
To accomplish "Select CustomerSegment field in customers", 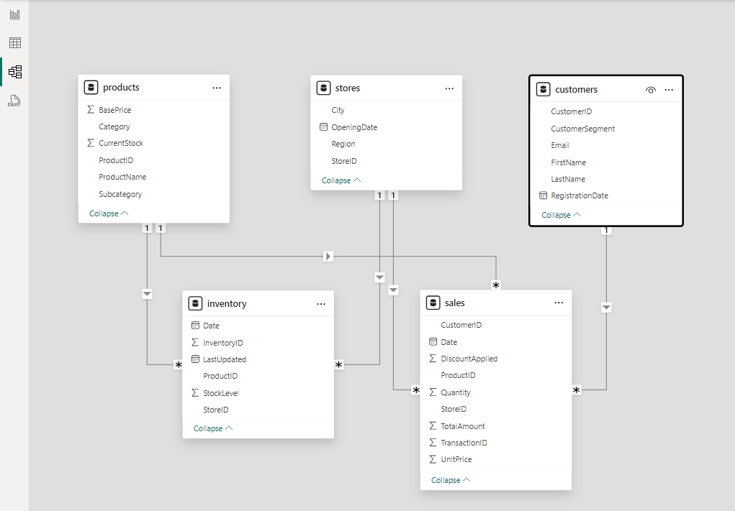I will click(x=582, y=129).
